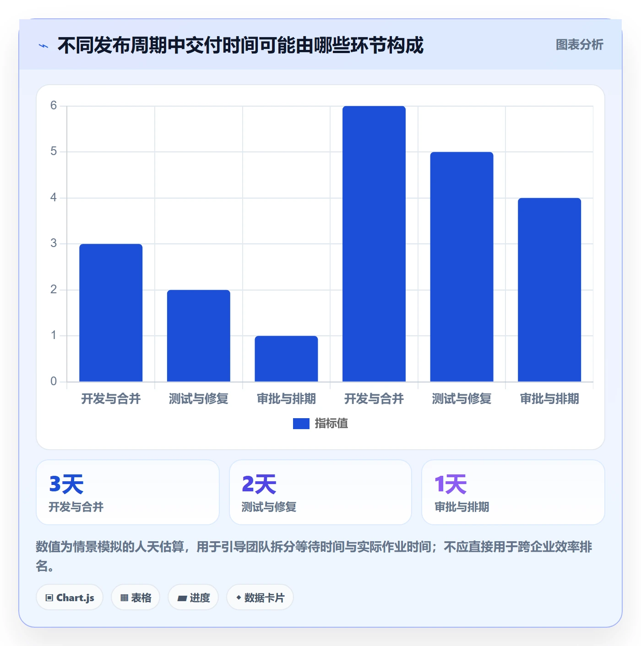Select the 审批与排期 bar with value 1

pos(286,359)
